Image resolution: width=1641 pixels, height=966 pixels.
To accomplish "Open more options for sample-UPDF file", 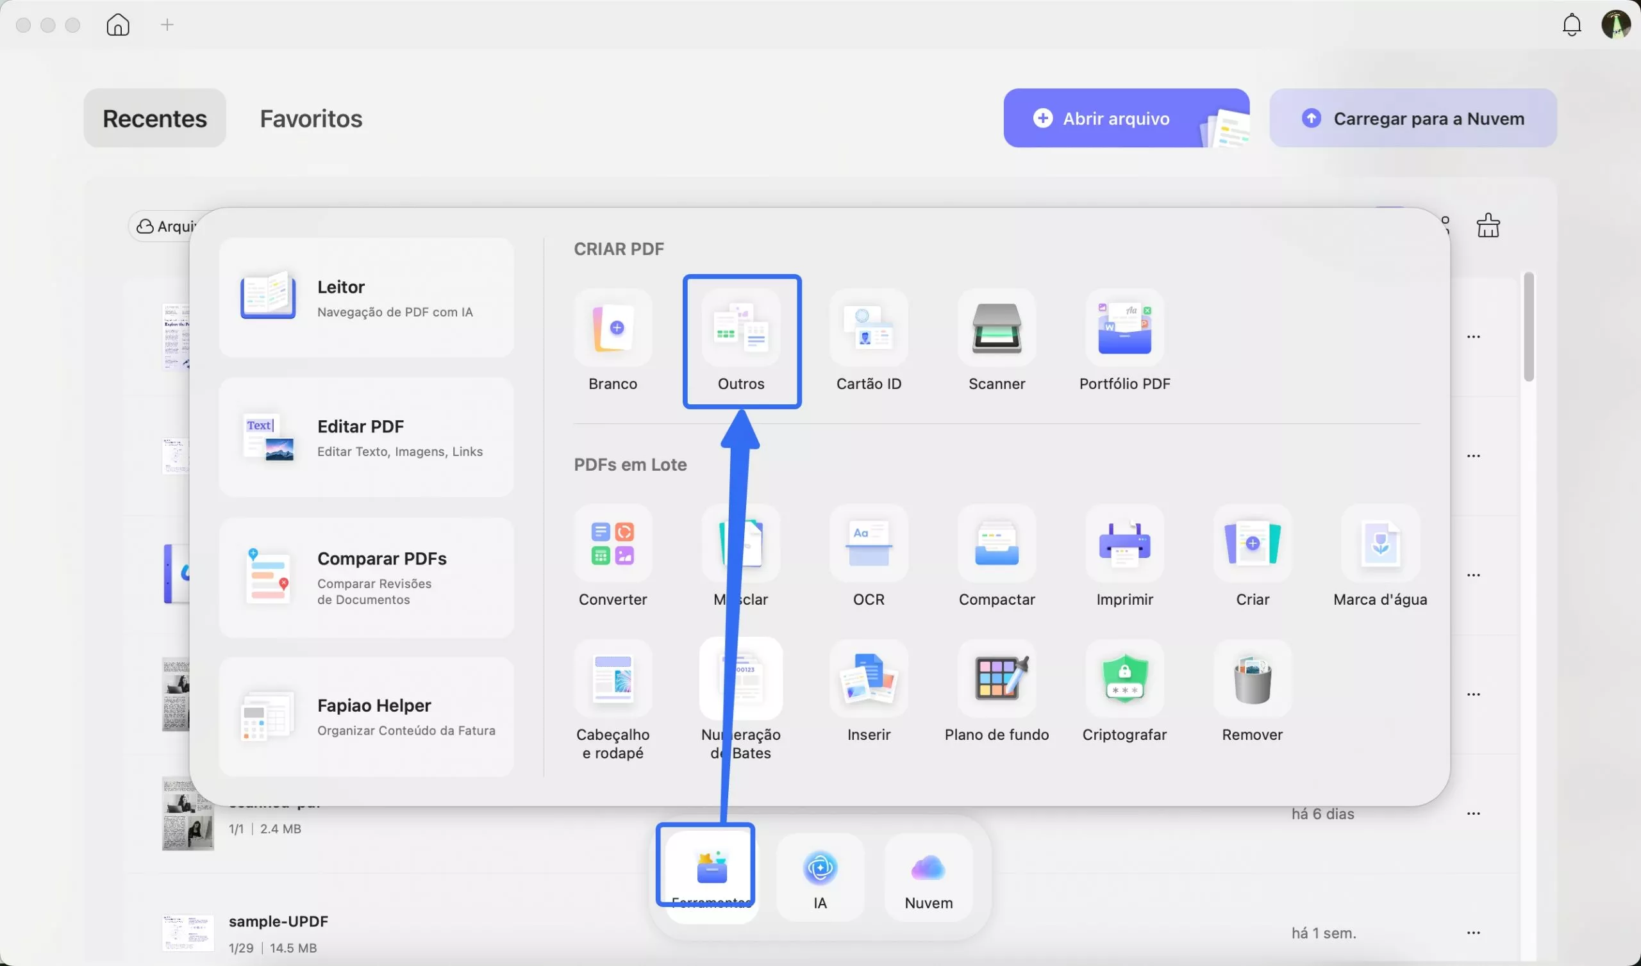I will pyautogui.click(x=1474, y=933).
